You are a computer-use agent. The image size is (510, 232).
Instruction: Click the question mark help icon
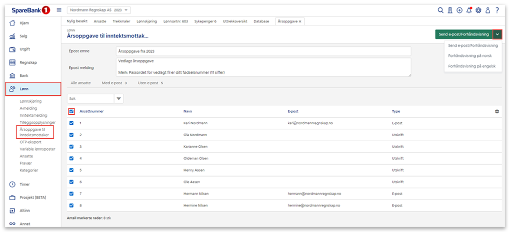tap(497, 10)
